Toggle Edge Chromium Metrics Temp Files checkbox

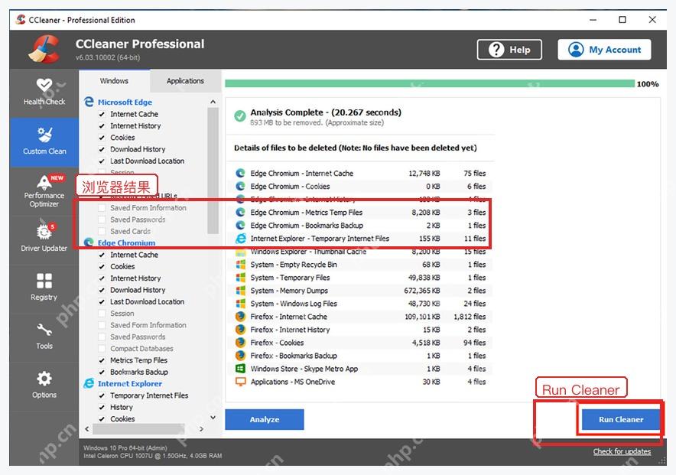[x=102, y=360]
